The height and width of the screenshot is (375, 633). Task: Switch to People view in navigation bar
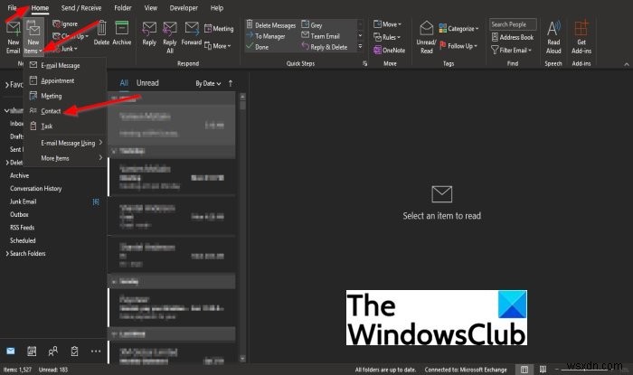pos(52,352)
